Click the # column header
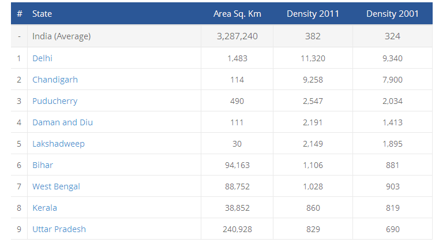Screen dimensions: 439x250 pyautogui.click(x=19, y=14)
